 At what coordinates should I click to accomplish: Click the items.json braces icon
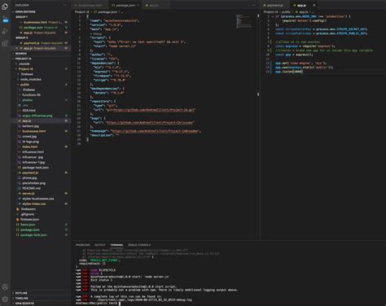tap(18, 225)
